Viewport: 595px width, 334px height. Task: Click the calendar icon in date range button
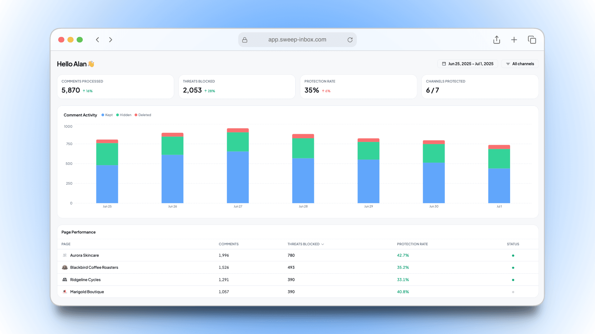click(444, 64)
